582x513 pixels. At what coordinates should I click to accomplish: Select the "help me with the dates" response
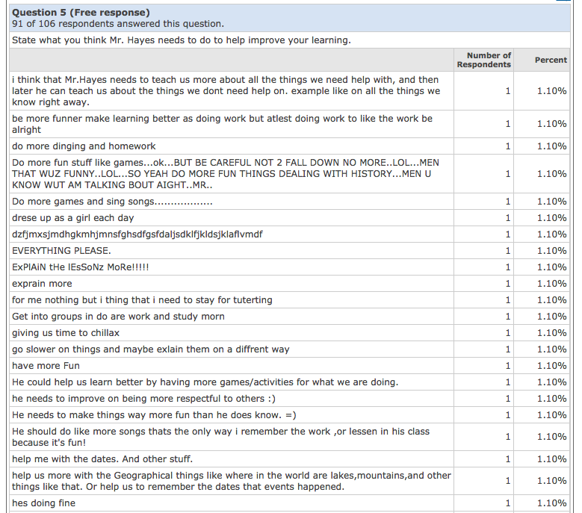(102, 459)
